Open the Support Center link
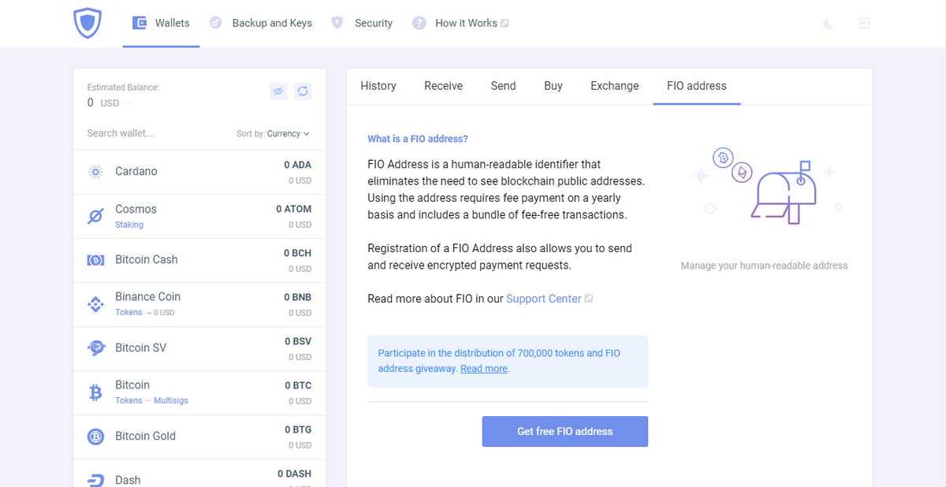The height and width of the screenshot is (487, 946). click(544, 299)
